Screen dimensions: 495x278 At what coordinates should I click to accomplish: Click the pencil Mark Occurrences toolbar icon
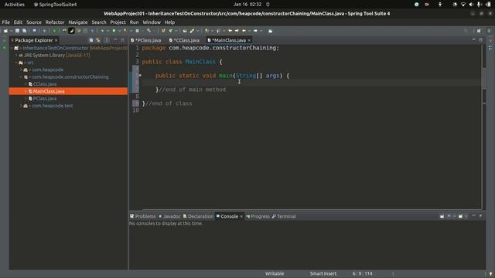pos(192,31)
